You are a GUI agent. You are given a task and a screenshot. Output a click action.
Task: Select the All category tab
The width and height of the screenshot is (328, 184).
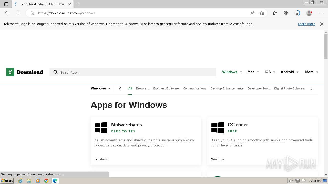click(x=130, y=88)
